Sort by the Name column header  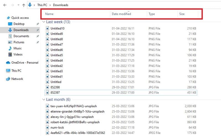[x=49, y=14]
